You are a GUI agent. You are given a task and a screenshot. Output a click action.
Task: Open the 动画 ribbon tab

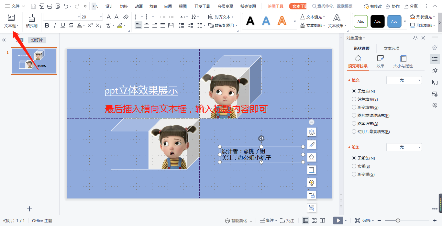click(x=139, y=6)
